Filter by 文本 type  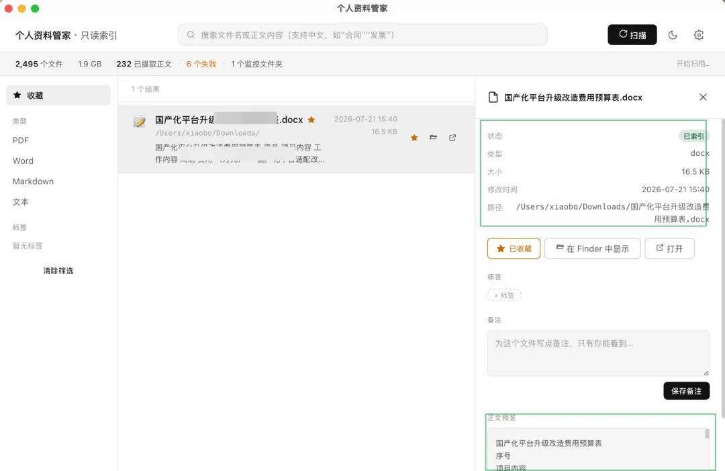tap(21, 202)
